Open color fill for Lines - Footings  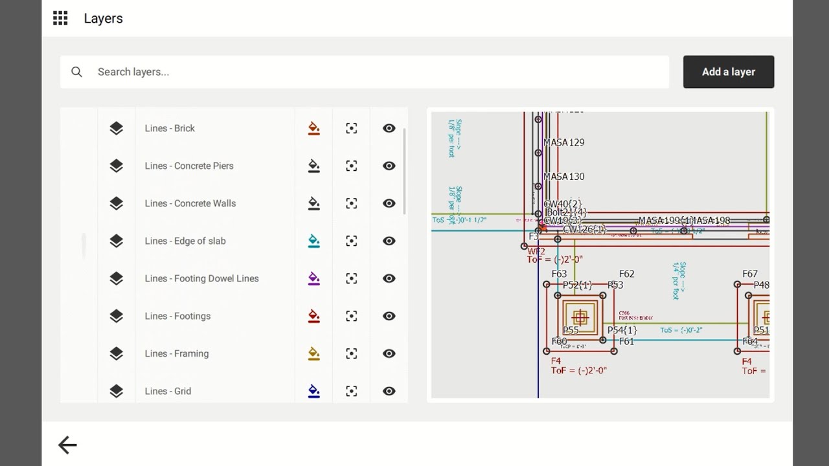click(x=314, y=316)
